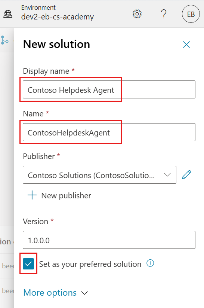Click the Display name field
This screenshot has height=308, width=204.
click(109, 89)
